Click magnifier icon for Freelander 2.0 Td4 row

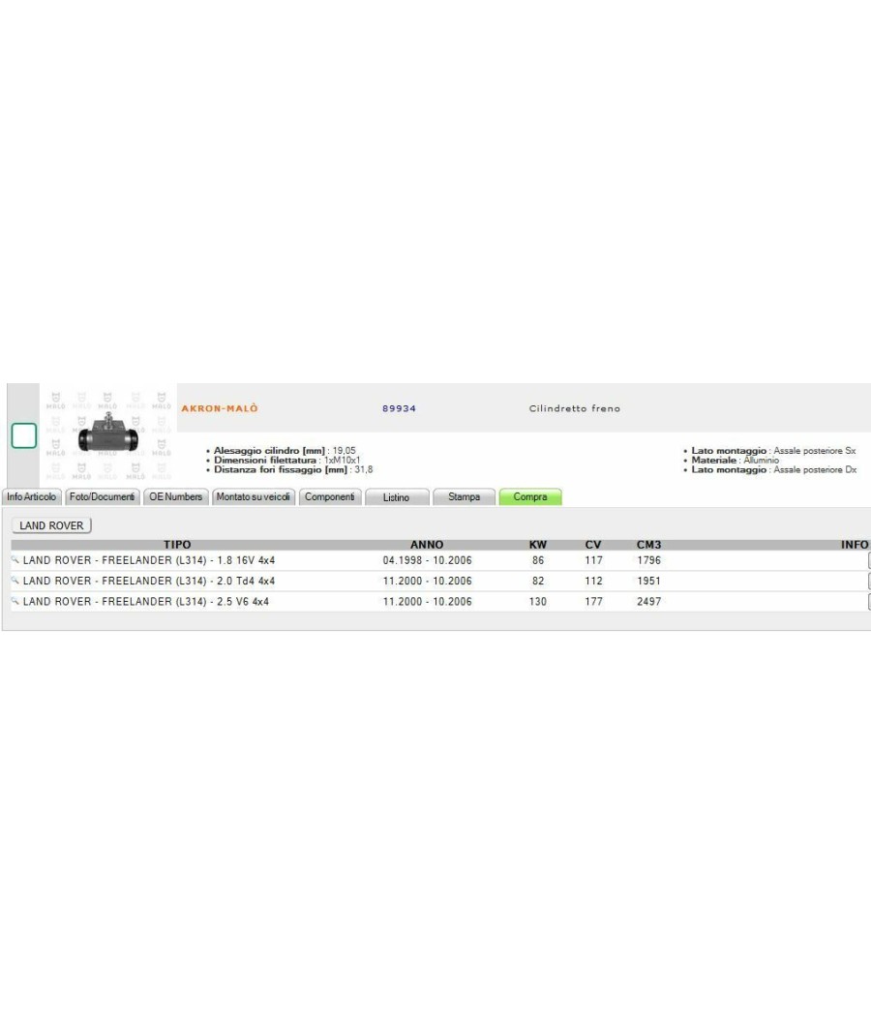15,581
